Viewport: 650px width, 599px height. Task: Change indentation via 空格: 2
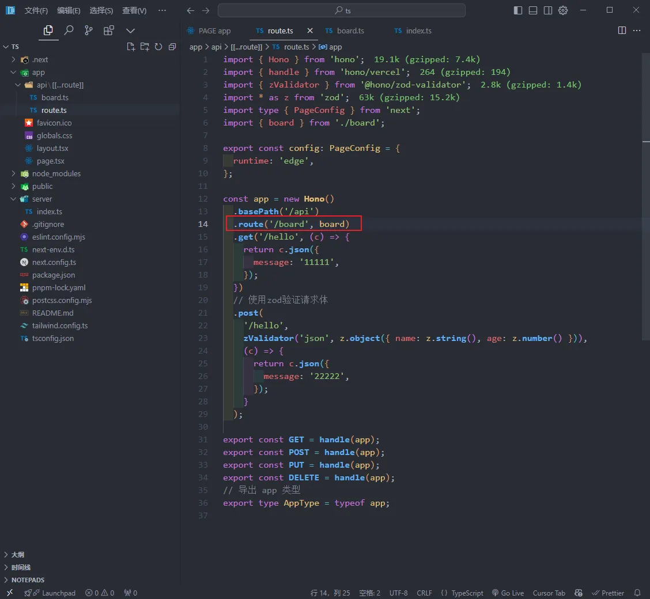click(369, 593)
